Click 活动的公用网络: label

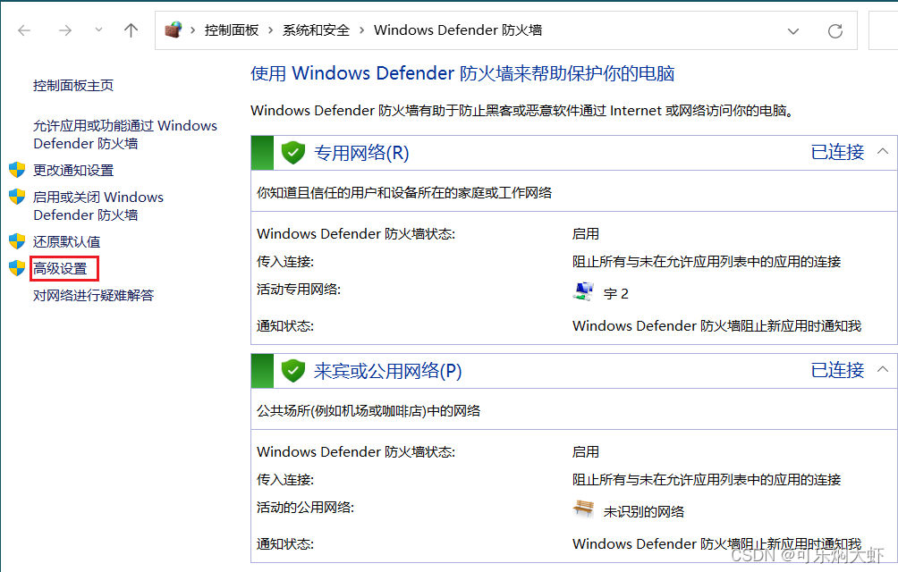305,508
